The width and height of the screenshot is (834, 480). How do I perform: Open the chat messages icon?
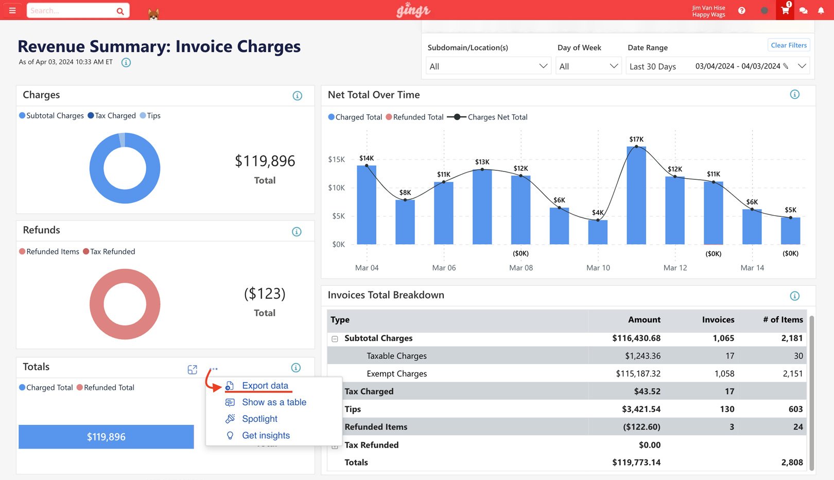click(804, 10)
